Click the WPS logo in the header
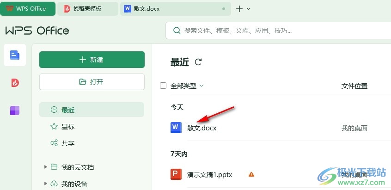 coord(37,31)
